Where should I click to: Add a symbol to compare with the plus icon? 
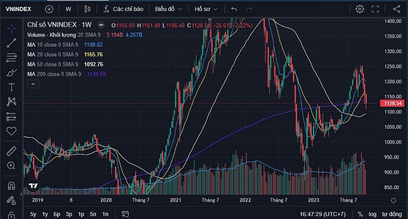pyautogui.click(x=49, y=9)
